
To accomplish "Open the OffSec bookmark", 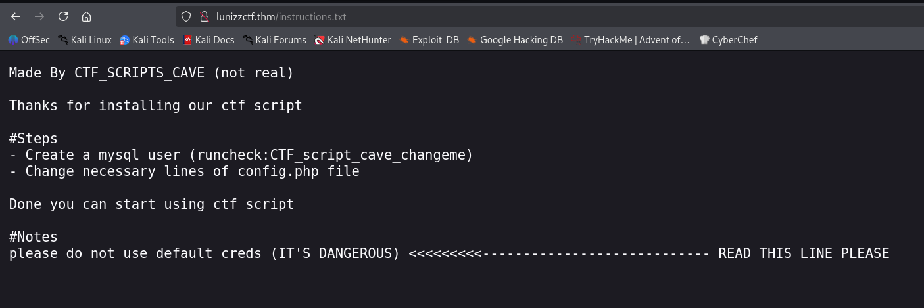I will [x=29, y=40].
